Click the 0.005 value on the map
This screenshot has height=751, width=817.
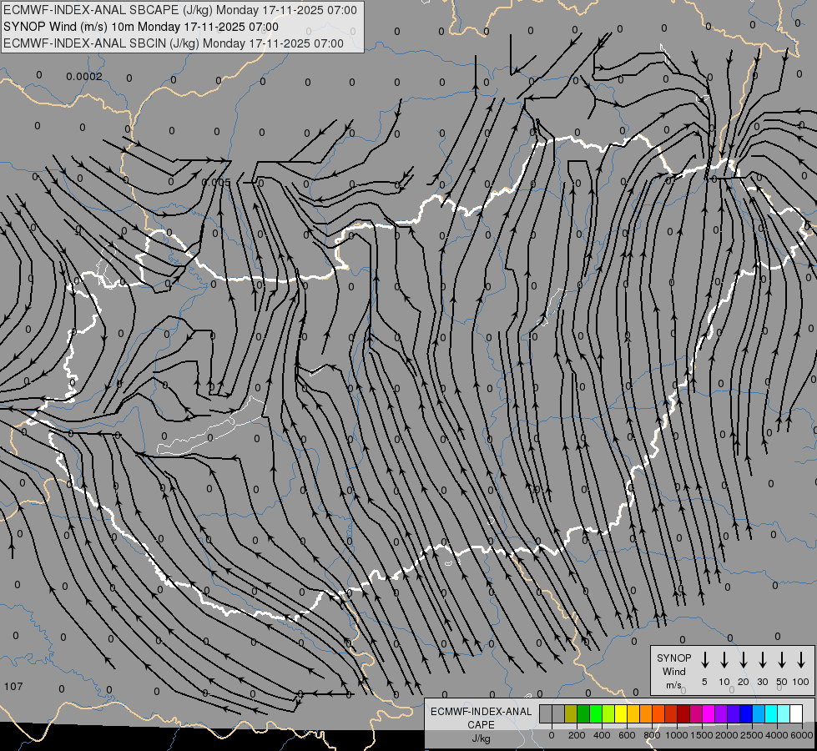(x=215, y=183)
